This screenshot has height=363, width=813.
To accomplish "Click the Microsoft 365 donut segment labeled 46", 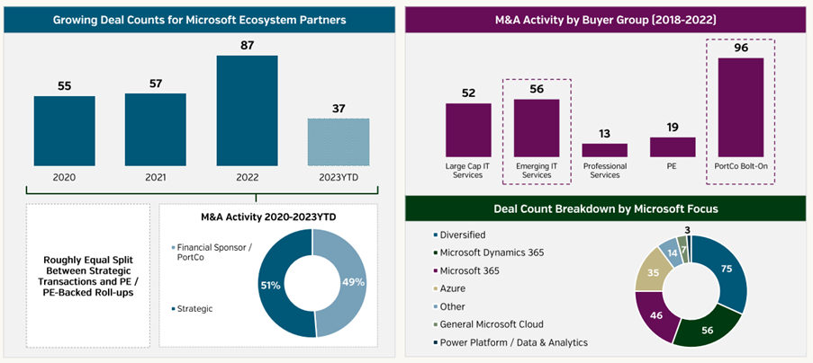I will (655, 314).
